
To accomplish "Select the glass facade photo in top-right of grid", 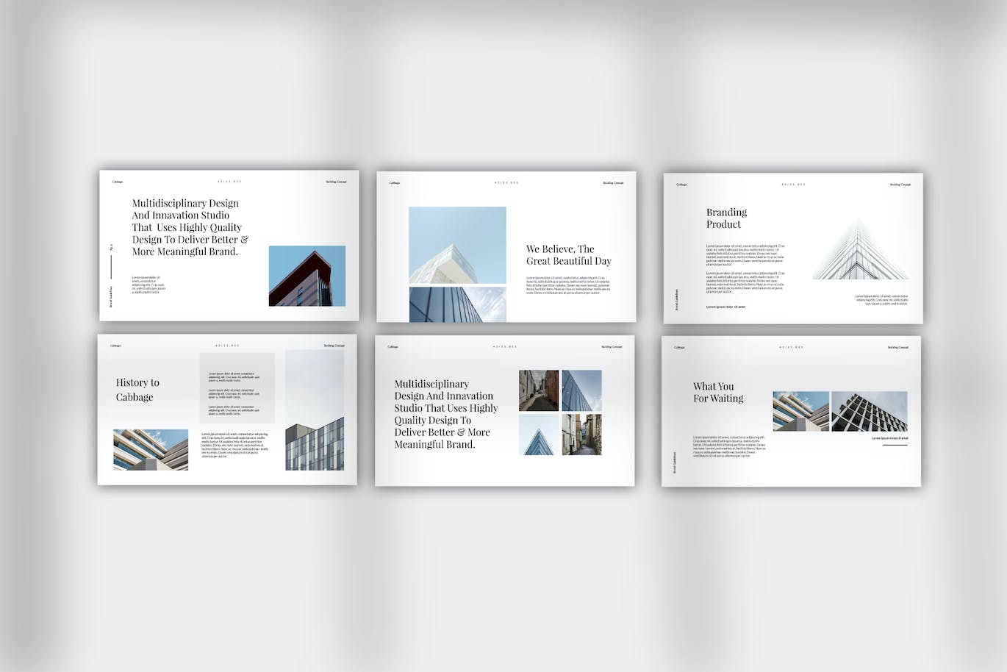I will tap(581, 390).
